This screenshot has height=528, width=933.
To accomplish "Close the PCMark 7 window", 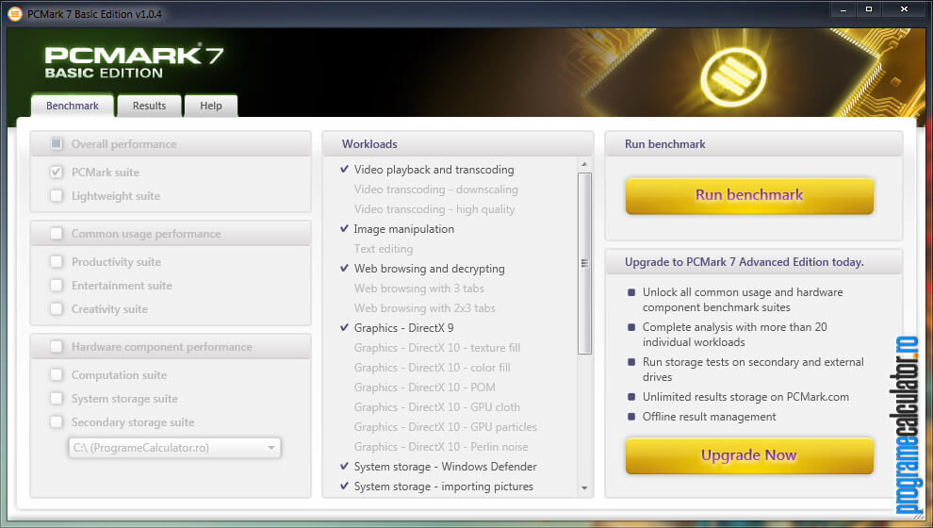I will [x=904, y=9].
